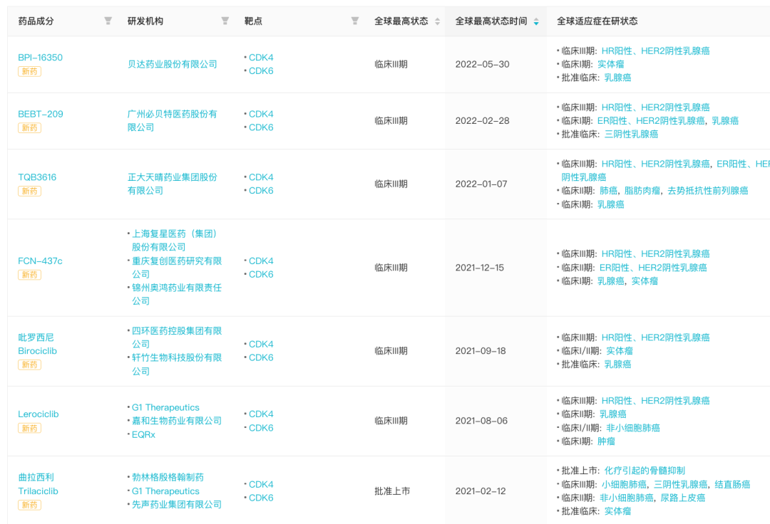Open 曲拉西利 Trilaciclib drug entry
The image size is (770, 524).
point(38,484)
